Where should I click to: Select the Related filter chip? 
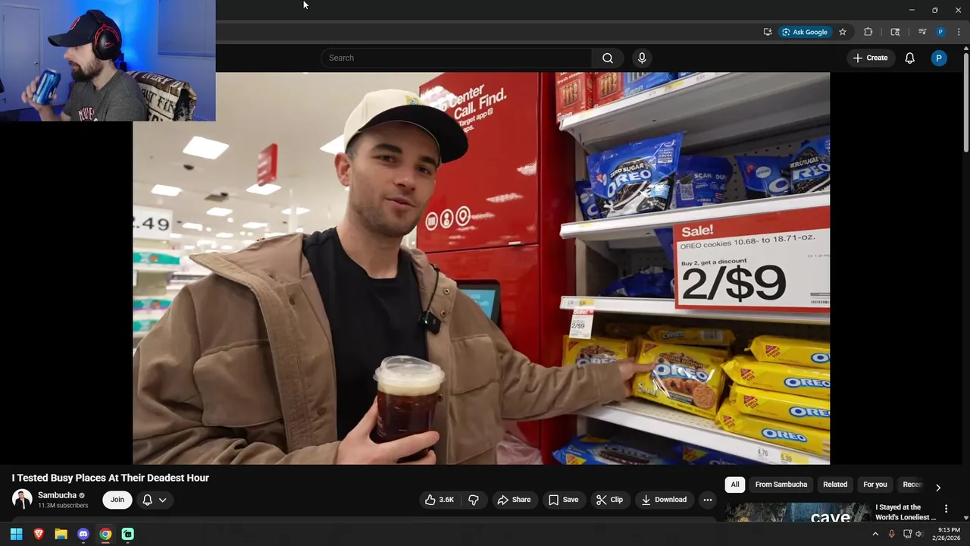pyautogui.click(x=835, y=485)
